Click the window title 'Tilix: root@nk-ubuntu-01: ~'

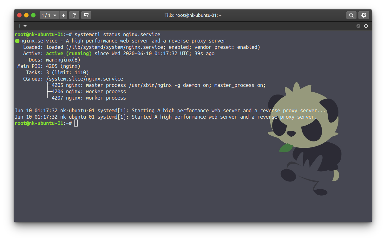(x=193, y=15)
